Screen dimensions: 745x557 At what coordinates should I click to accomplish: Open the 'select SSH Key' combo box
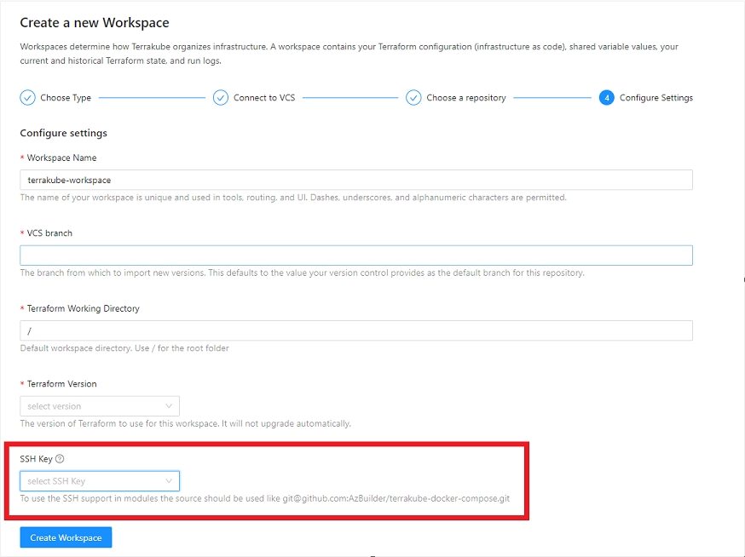point(94,481)
